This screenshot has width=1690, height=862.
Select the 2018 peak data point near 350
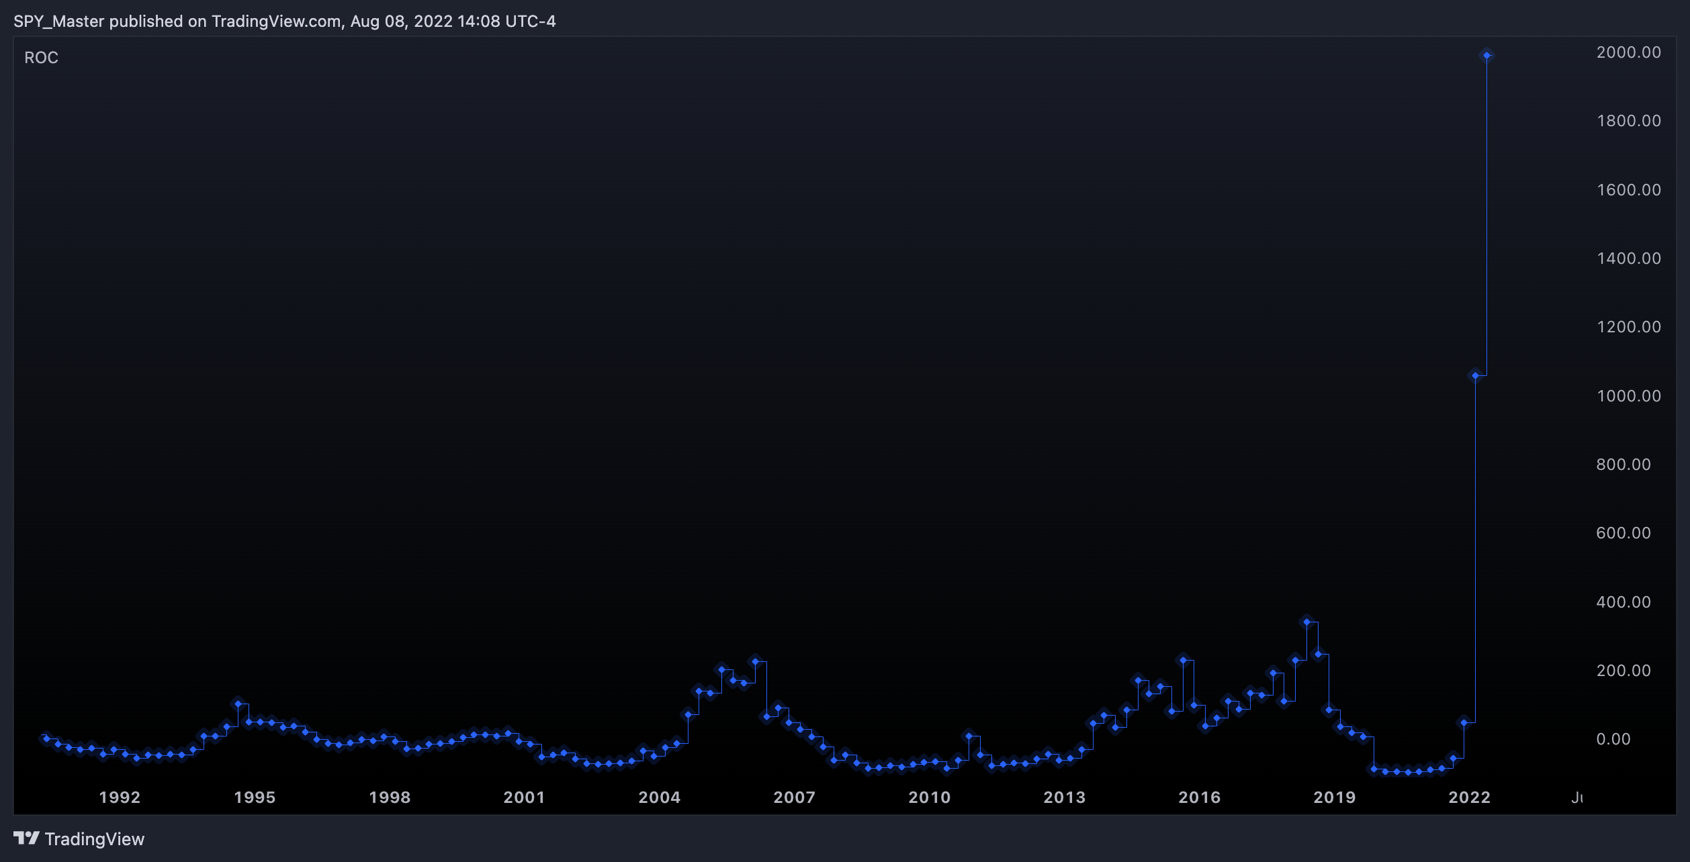click(x=1306, y=622)
